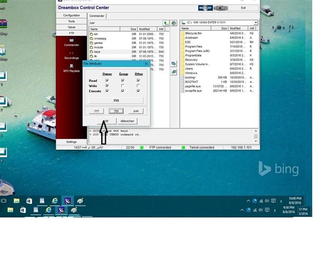Image resolution: width=333 pixels, height=266 pixels.
Task: Apply the 755 preset between 777 and 644
Action: click(x=116, y=111)
